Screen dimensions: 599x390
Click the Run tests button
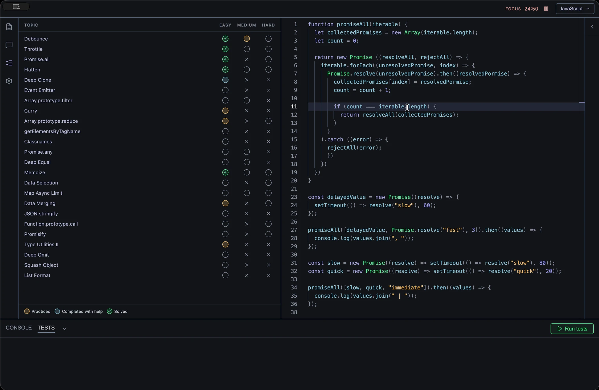click(x=572, y=329)
